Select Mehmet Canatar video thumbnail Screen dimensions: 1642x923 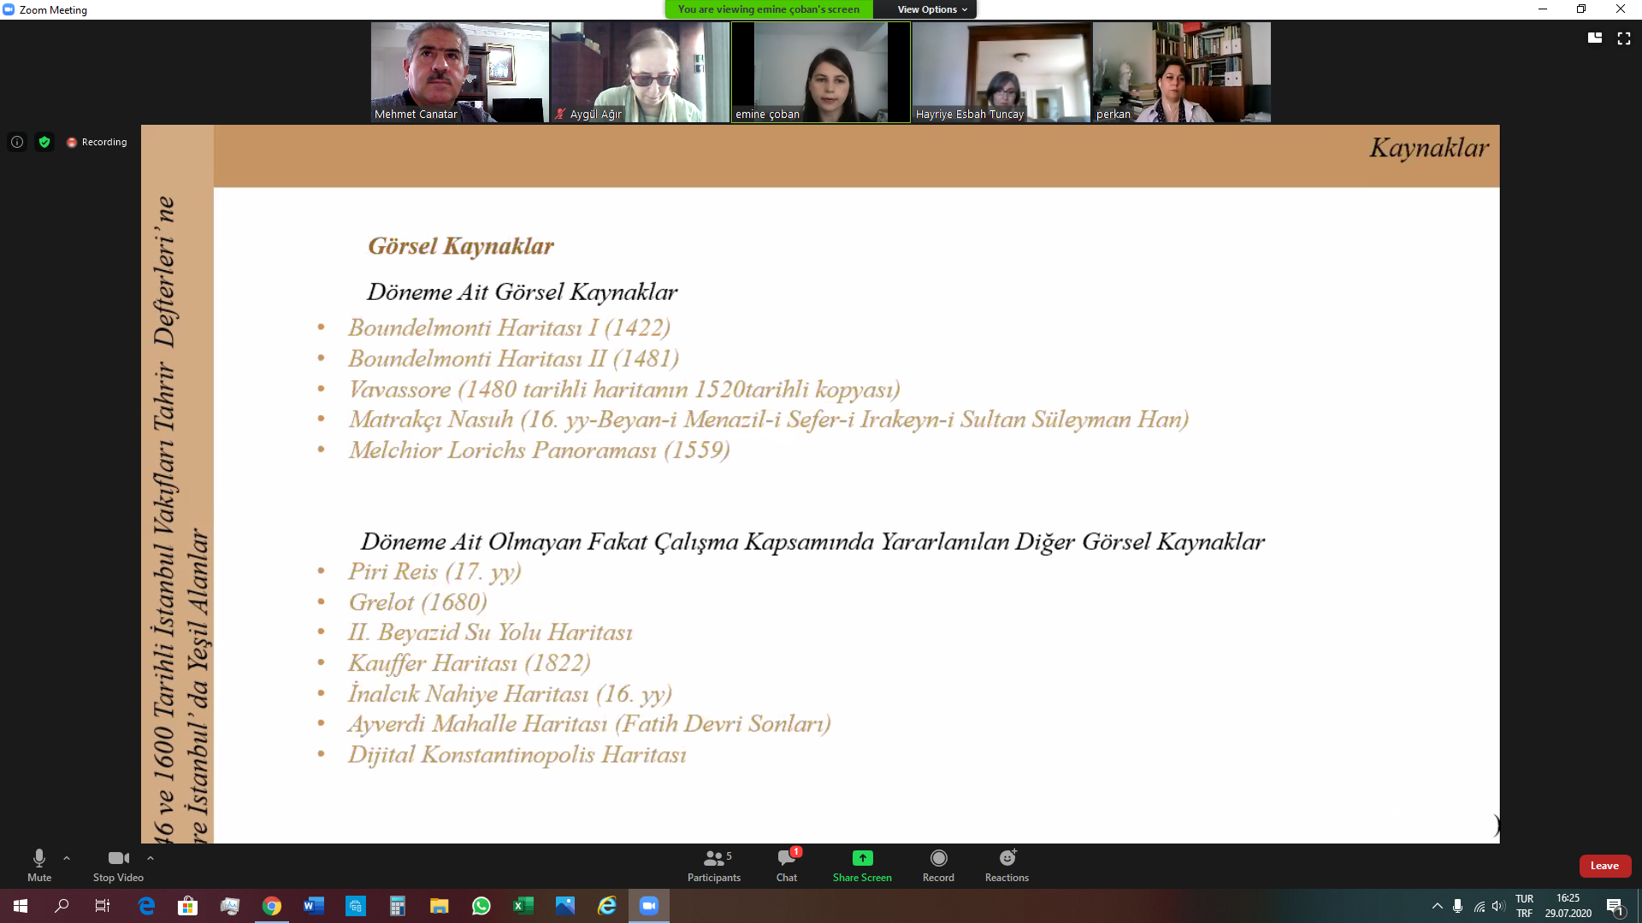[460, 72]
